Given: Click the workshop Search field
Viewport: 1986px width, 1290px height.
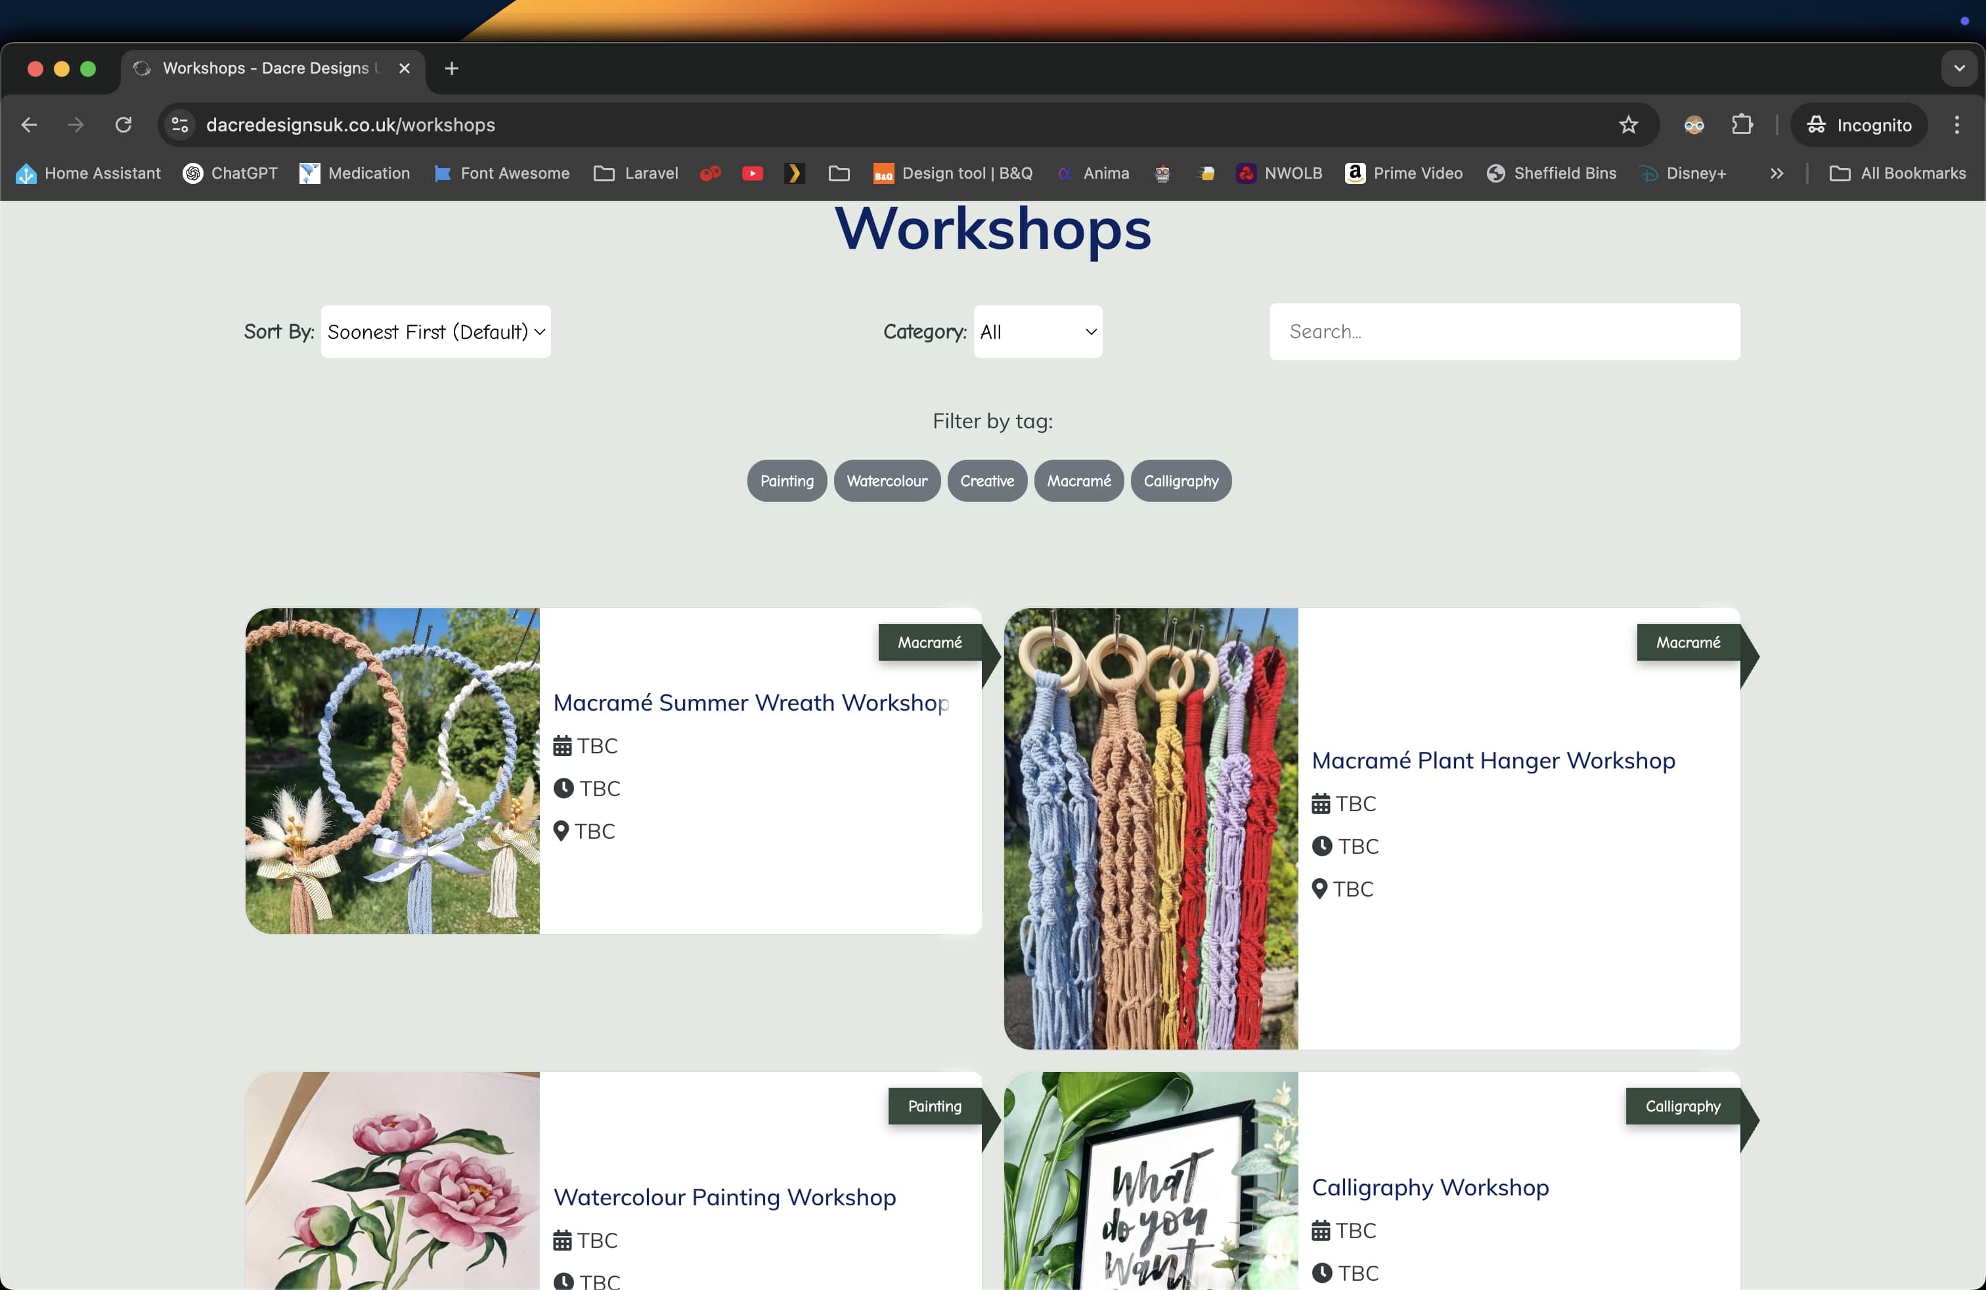Looking at the screenshot, I should coord(1504,332).
